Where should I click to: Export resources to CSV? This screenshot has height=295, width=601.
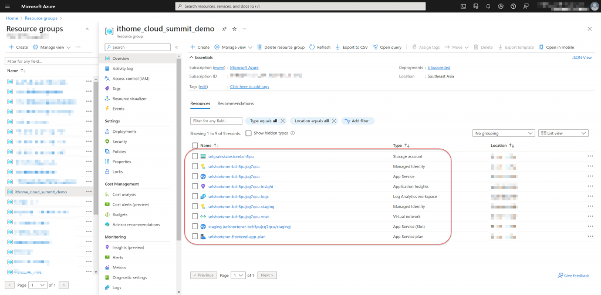[352, 47]
